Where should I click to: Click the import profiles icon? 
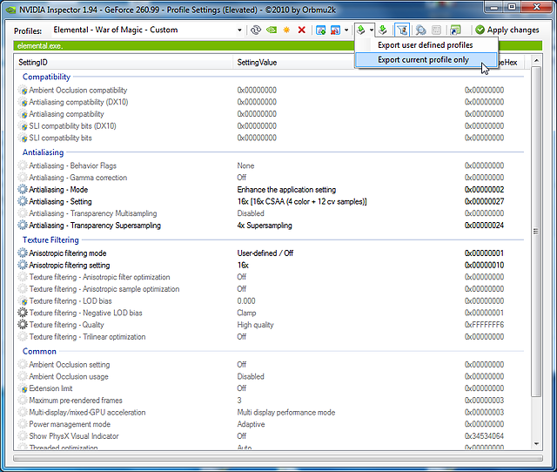382,30
